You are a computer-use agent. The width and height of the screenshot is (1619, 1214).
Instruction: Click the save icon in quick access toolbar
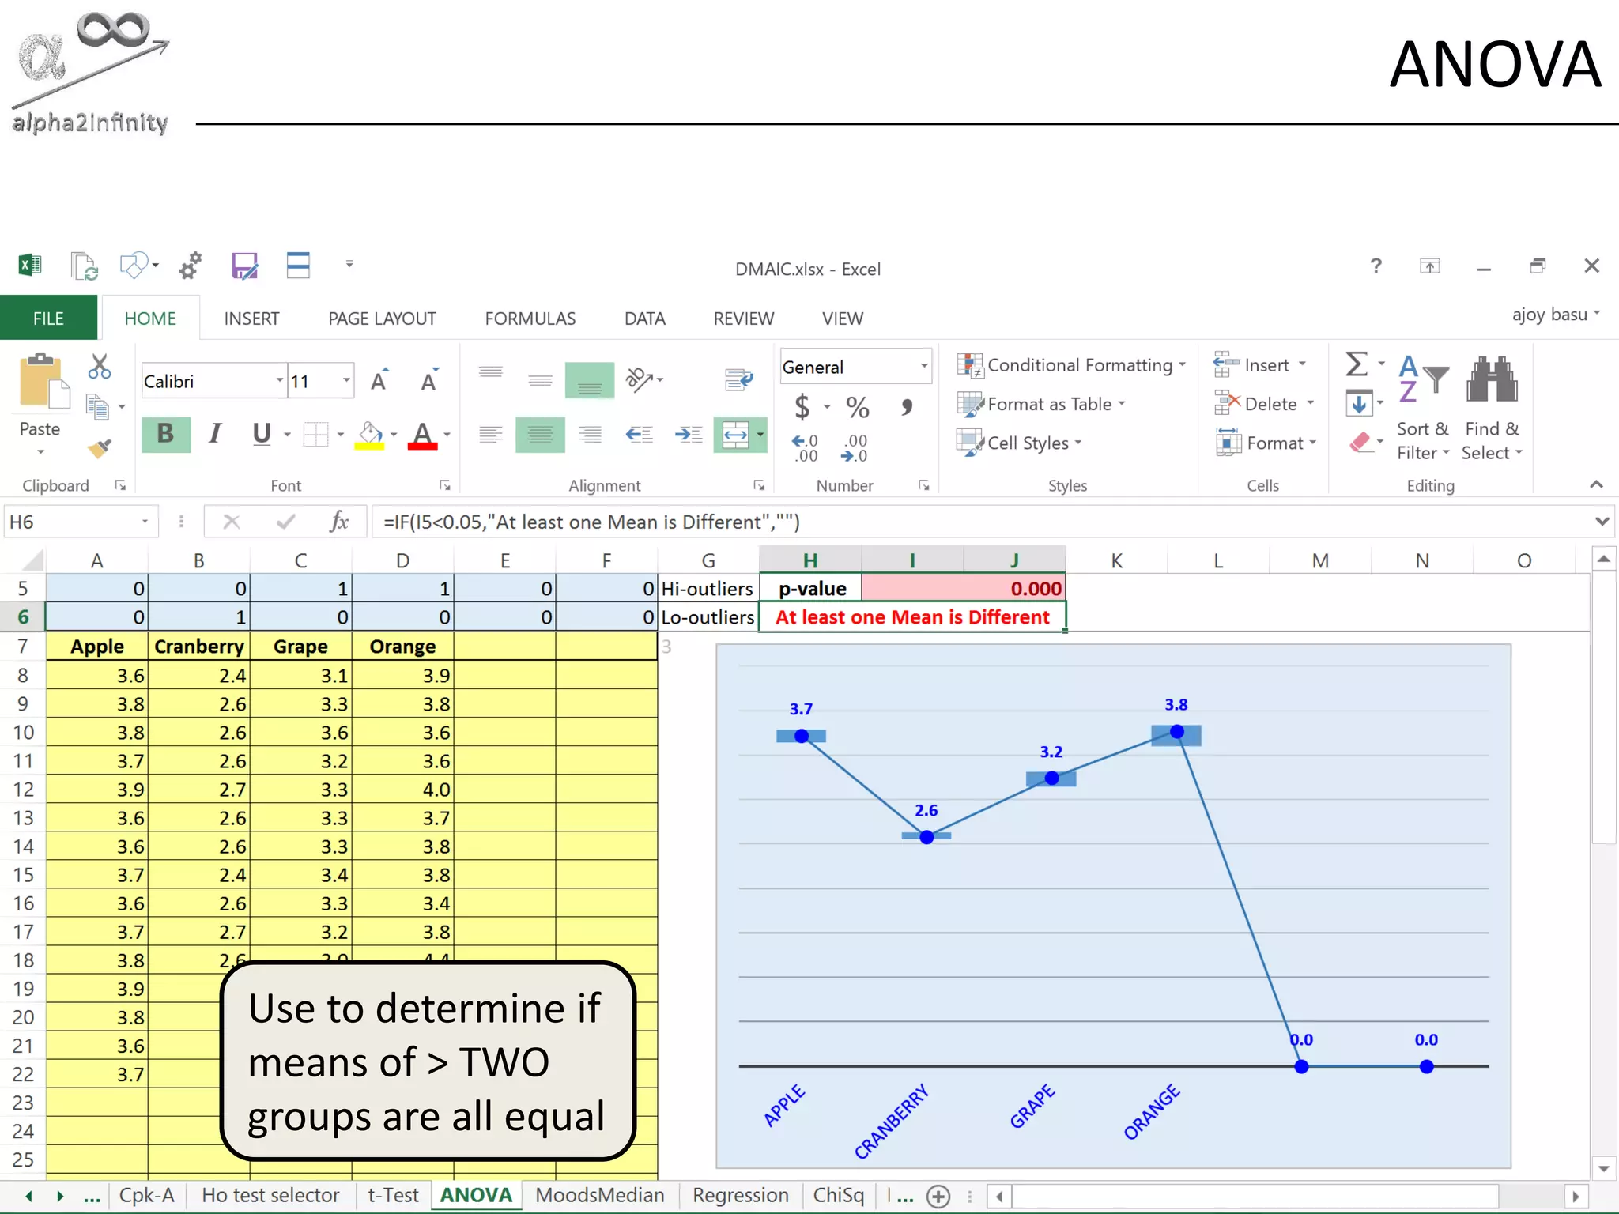244,266
